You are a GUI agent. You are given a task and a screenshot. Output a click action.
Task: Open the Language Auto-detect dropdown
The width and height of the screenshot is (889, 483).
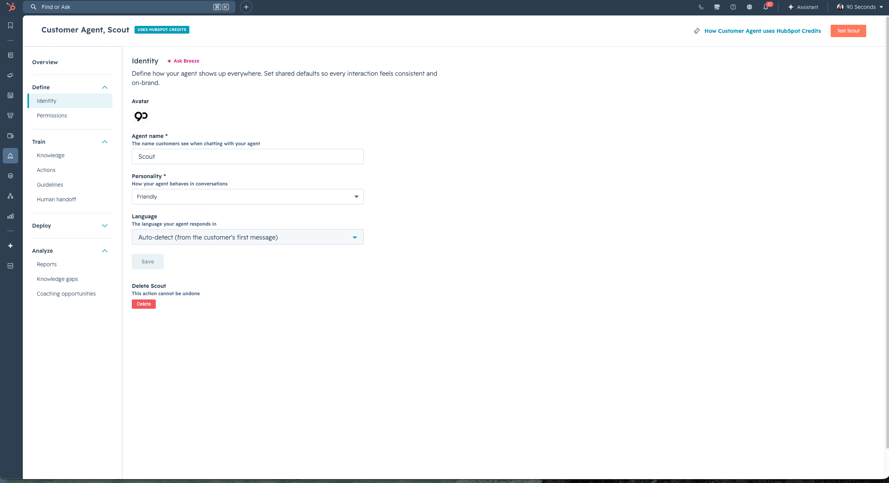pos(248,237)
